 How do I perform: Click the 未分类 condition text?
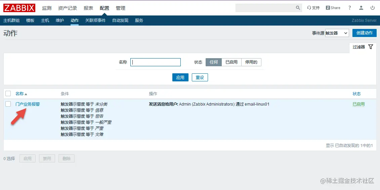coord(101,104)
